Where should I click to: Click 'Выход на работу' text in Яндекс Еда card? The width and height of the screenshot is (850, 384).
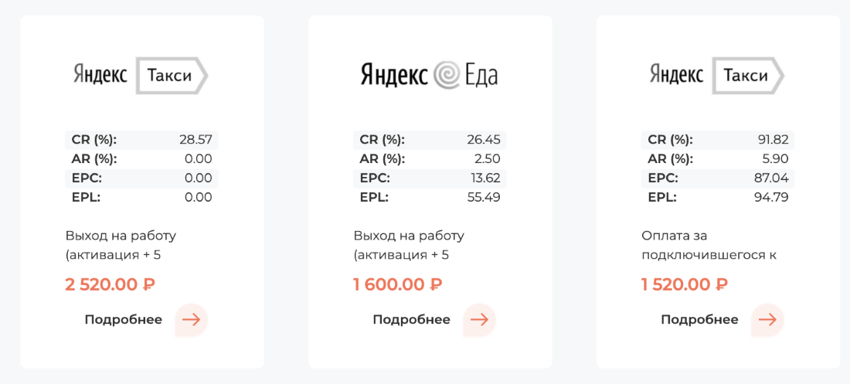pyautogui.click(x=409, y=236)
